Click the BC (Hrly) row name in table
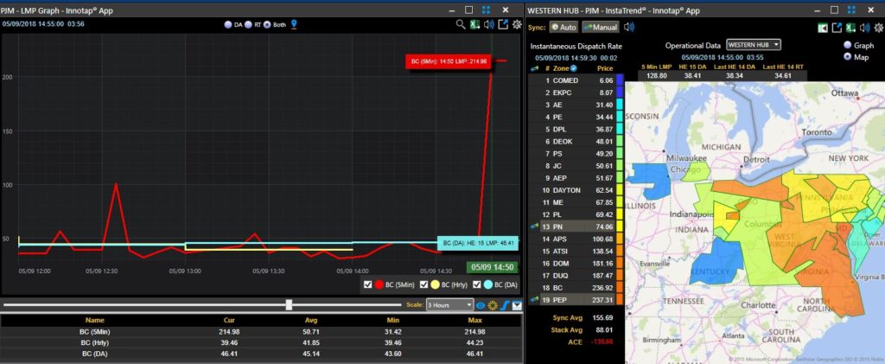 [94, 342]
